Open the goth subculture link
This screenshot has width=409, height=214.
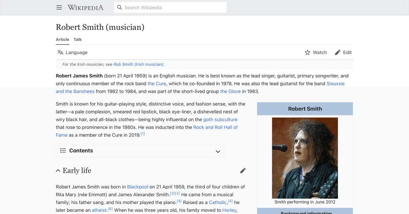coord(220,119)
